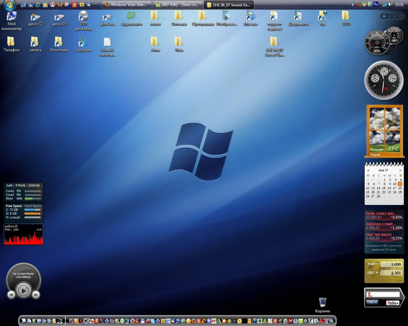Click next track on media player gadget

[x=36, y=295]
